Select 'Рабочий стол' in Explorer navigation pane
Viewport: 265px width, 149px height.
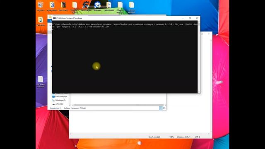[x=60, y=96]
